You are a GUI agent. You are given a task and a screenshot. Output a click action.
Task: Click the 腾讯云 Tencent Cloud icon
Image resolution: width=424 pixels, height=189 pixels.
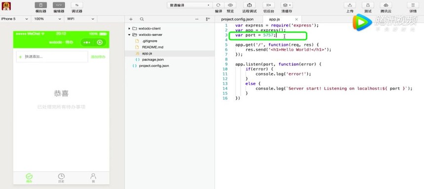386,5
